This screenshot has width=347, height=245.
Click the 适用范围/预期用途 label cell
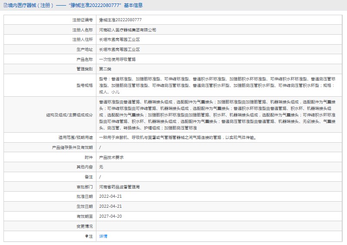(x=50, y=137)
